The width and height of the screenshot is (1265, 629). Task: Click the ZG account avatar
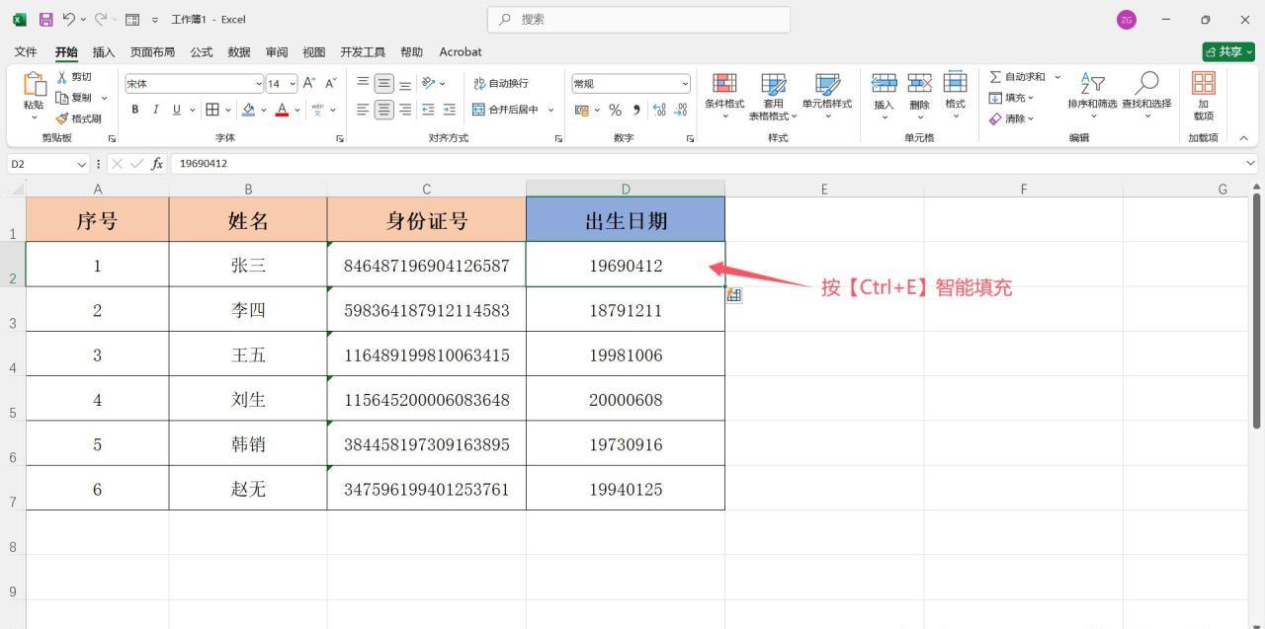[1126, 20]
